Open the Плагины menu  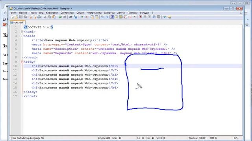[x=132, y=13]
